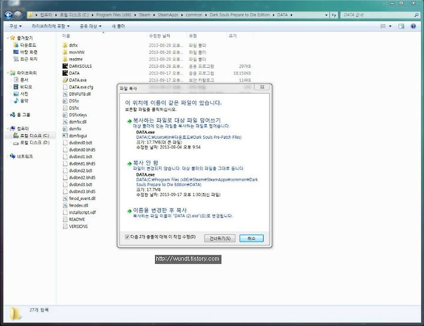Sort by 이름 column header
This screenshot has width=424, height=326.
coord(66,36)
